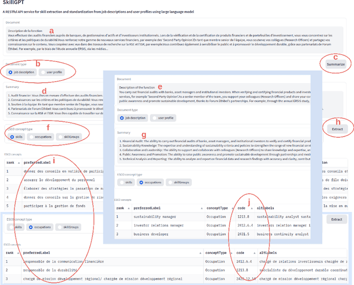Select the 'investor relations manager' cell

point(168,225)
